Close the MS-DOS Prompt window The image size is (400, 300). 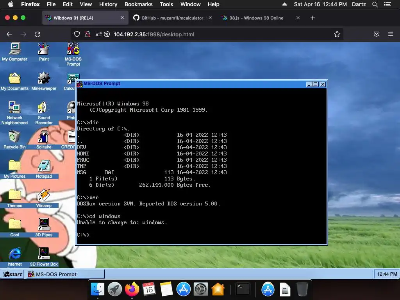coord(322,84)
